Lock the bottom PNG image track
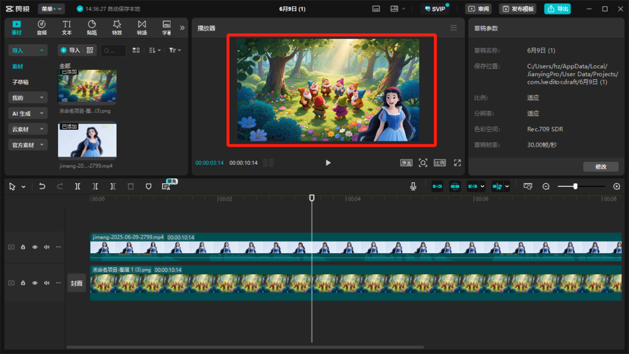The image size is (629, 354). pyautogui.click(x=23, y=283)
